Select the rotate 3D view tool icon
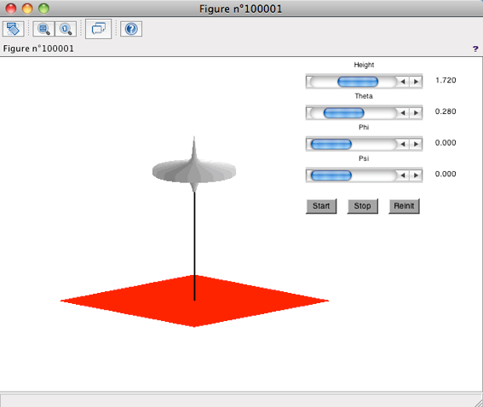Viewport: 483px width, 407px height. pyautogui.click(x=14, y=29)
